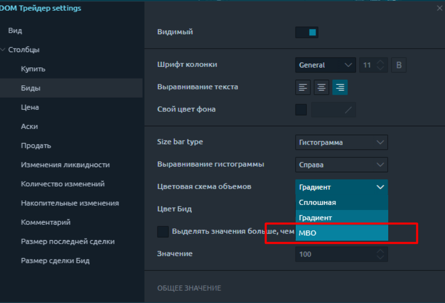Open the Size bar type dropdown
This screenshot has width=445, height=303.
point(341,142)
